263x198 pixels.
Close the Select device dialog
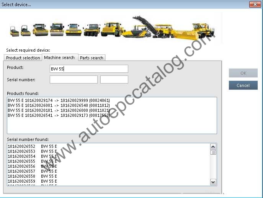255,4
